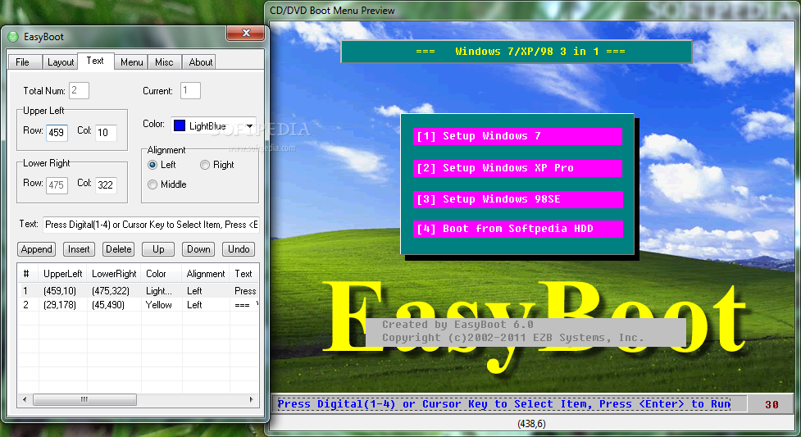The height and width of the screenshot is (437, 801).
Task: Close the EasyBoot window
Action: [x=246, y=34]
